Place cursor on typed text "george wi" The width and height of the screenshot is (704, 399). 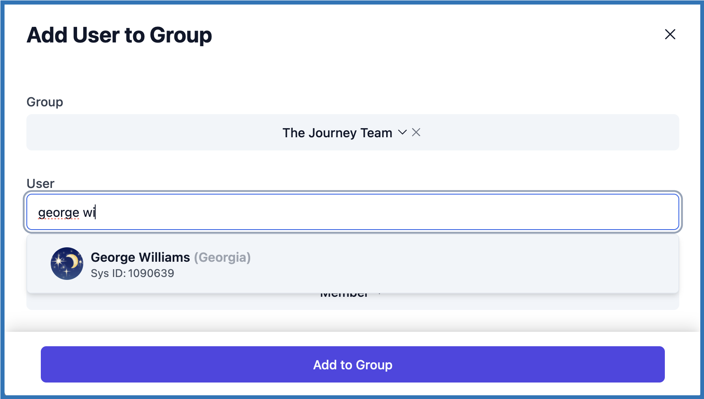coord(66,212)
